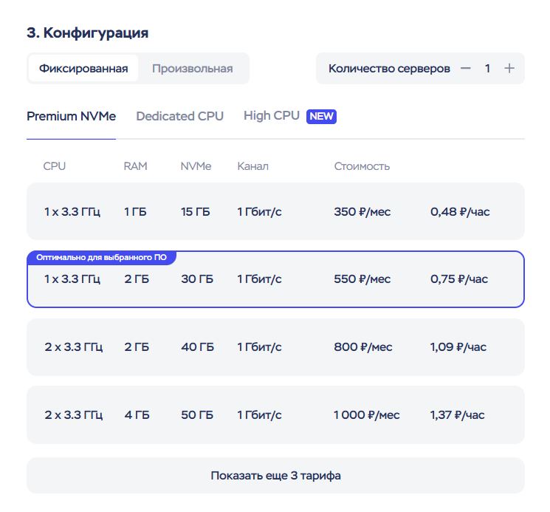Click the Стоимость column header
The image size is (550, 512).
coord(362,166)
